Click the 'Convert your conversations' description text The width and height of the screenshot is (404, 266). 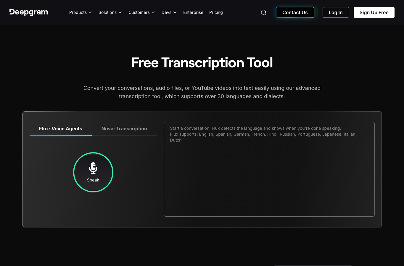click(202, 92)
